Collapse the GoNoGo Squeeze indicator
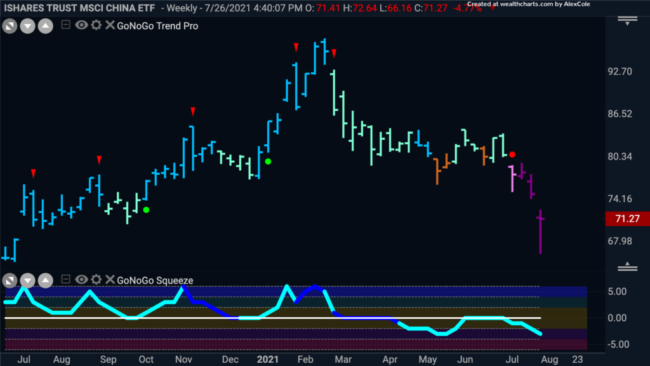This screenshot has width=650, height=366. coord(65,279)
